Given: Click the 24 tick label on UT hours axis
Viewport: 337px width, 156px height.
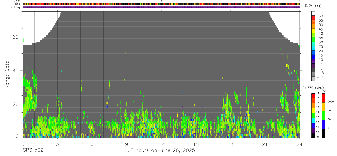Looking at the screenshot, I should click(x=299, y=144).
